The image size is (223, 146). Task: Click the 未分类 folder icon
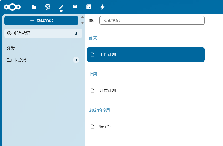pos(9,60)
